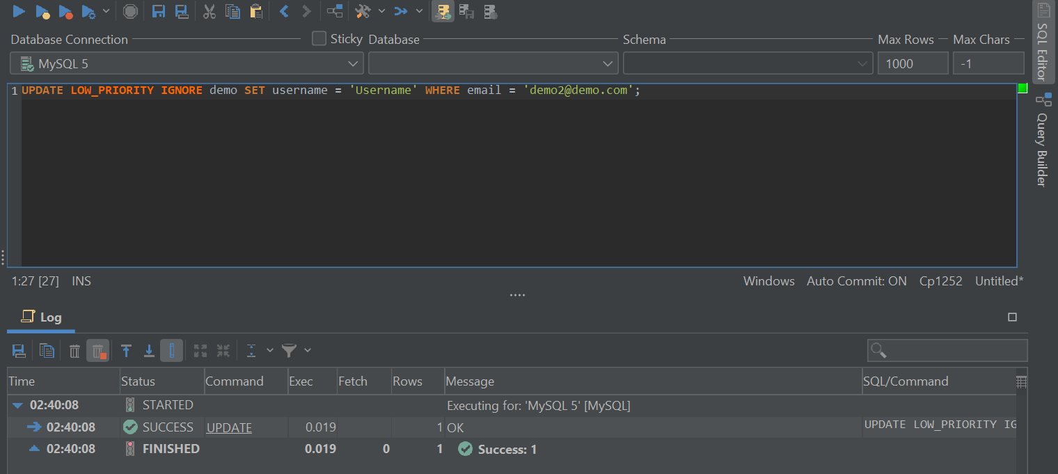Enable the Sticky checkbox

[x=318, y=38]
